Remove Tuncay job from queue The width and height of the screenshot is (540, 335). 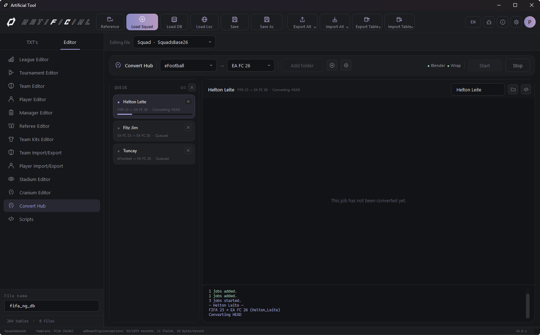(x=188, y=151)
